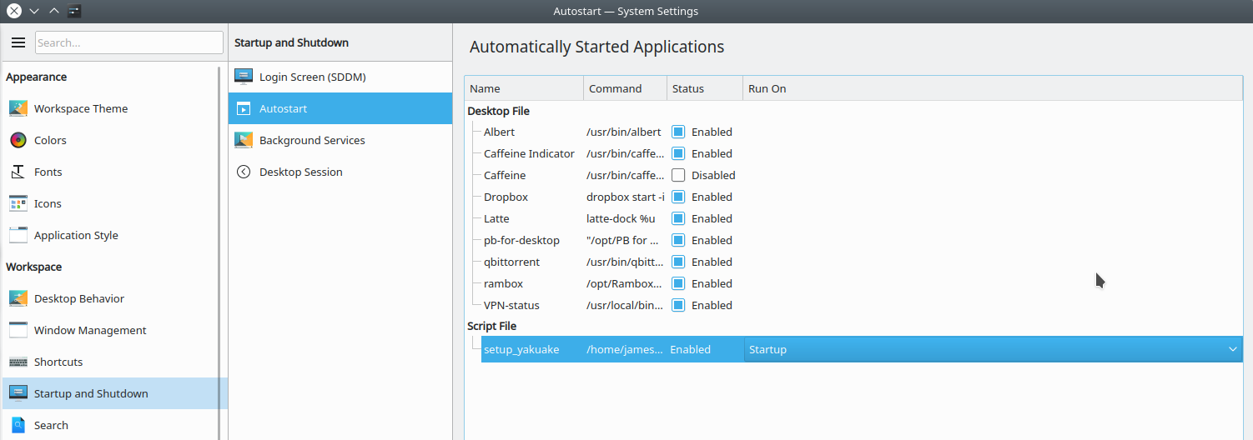This screenshot has height=440, width=1253.
Task: Click the sidebar vertical scrollbar
Action: pos(219,250)
